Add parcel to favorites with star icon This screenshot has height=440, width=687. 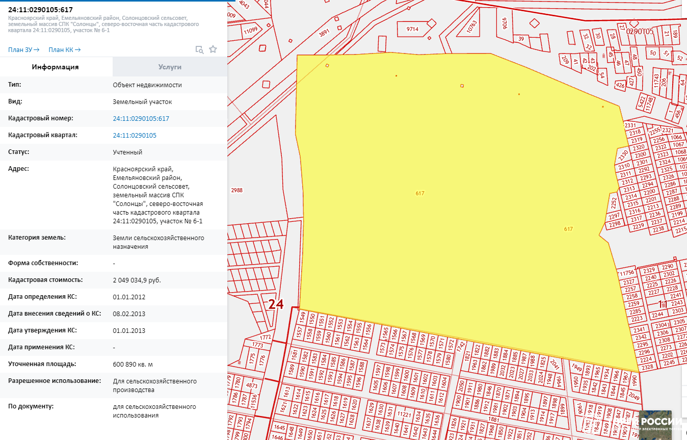[213, 49]
